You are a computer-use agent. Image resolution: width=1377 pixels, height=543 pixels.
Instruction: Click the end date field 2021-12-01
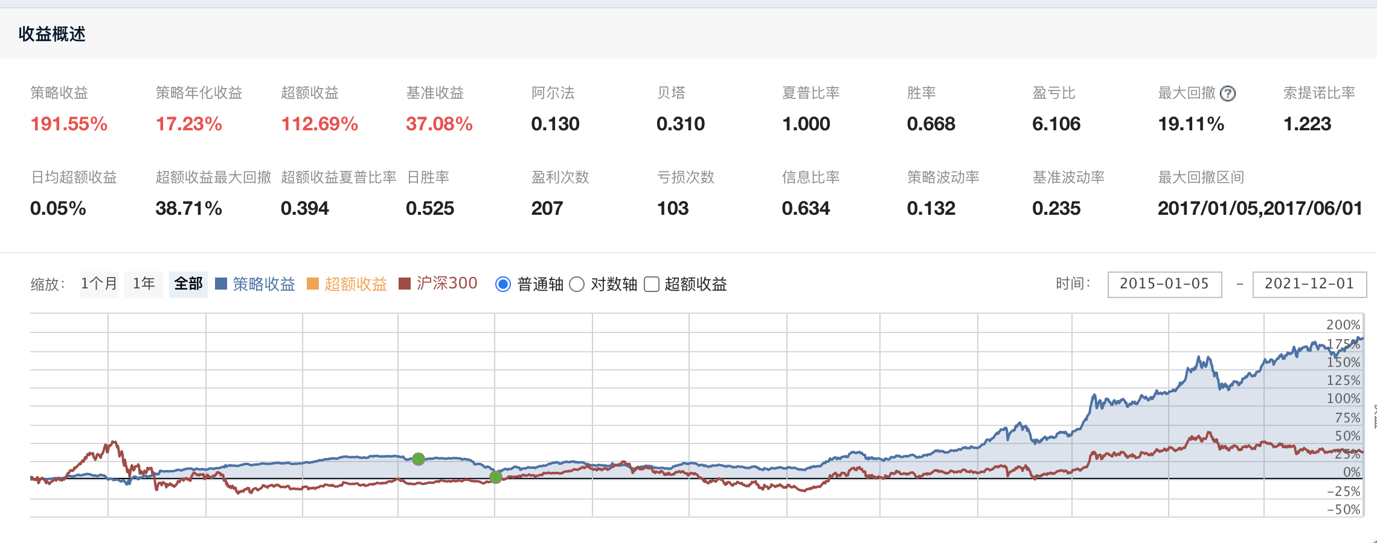click(x=1309, y=284)
